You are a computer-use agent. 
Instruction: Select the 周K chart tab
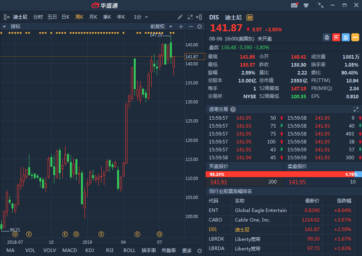(x=79, y=17)
